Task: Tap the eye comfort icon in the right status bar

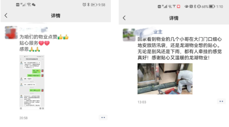Action: click(187, 7)
